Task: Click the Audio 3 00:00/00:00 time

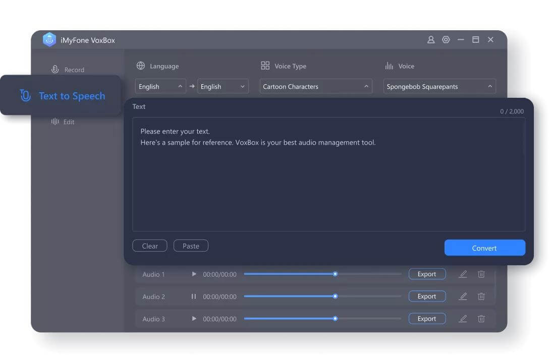Action: click(219, 319)
